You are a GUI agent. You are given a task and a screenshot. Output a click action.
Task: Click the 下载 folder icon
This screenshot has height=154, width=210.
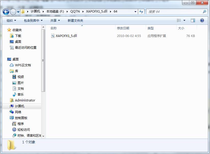[12, 36]
